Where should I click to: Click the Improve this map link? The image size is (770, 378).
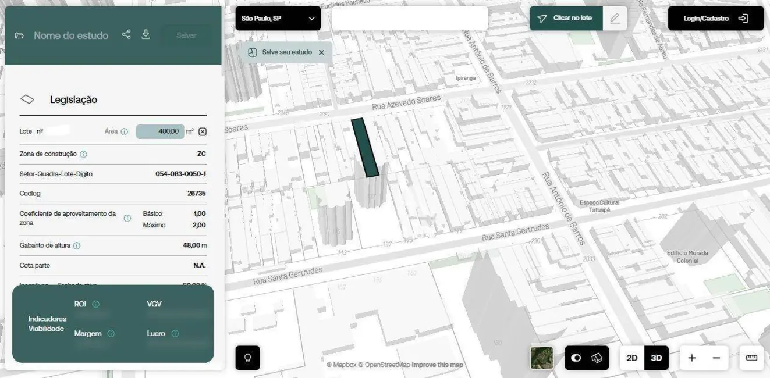(x=438, y=365)
